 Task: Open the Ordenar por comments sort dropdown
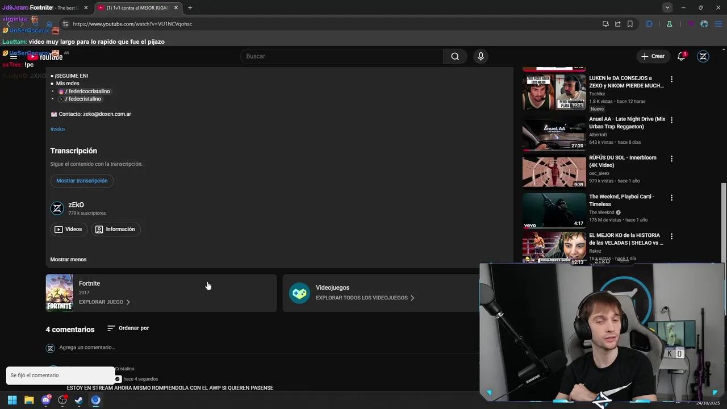click(128, 328)
